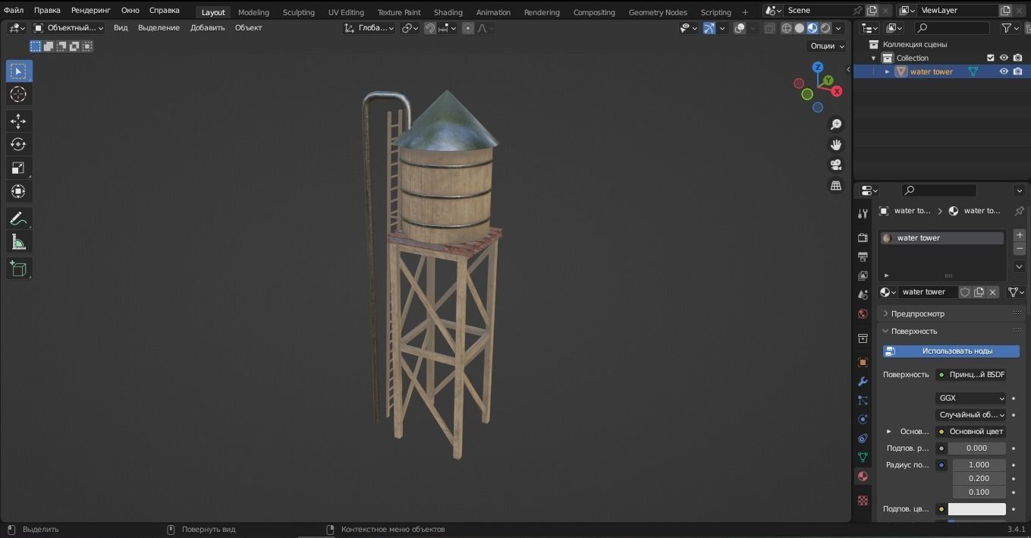Click the Принц...й BSDF surface button

pyautogui.click(x=971, y=375)
